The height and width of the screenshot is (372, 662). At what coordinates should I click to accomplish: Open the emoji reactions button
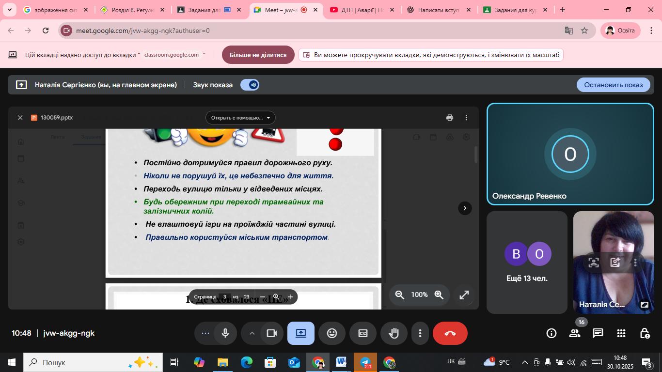point(332,333)
